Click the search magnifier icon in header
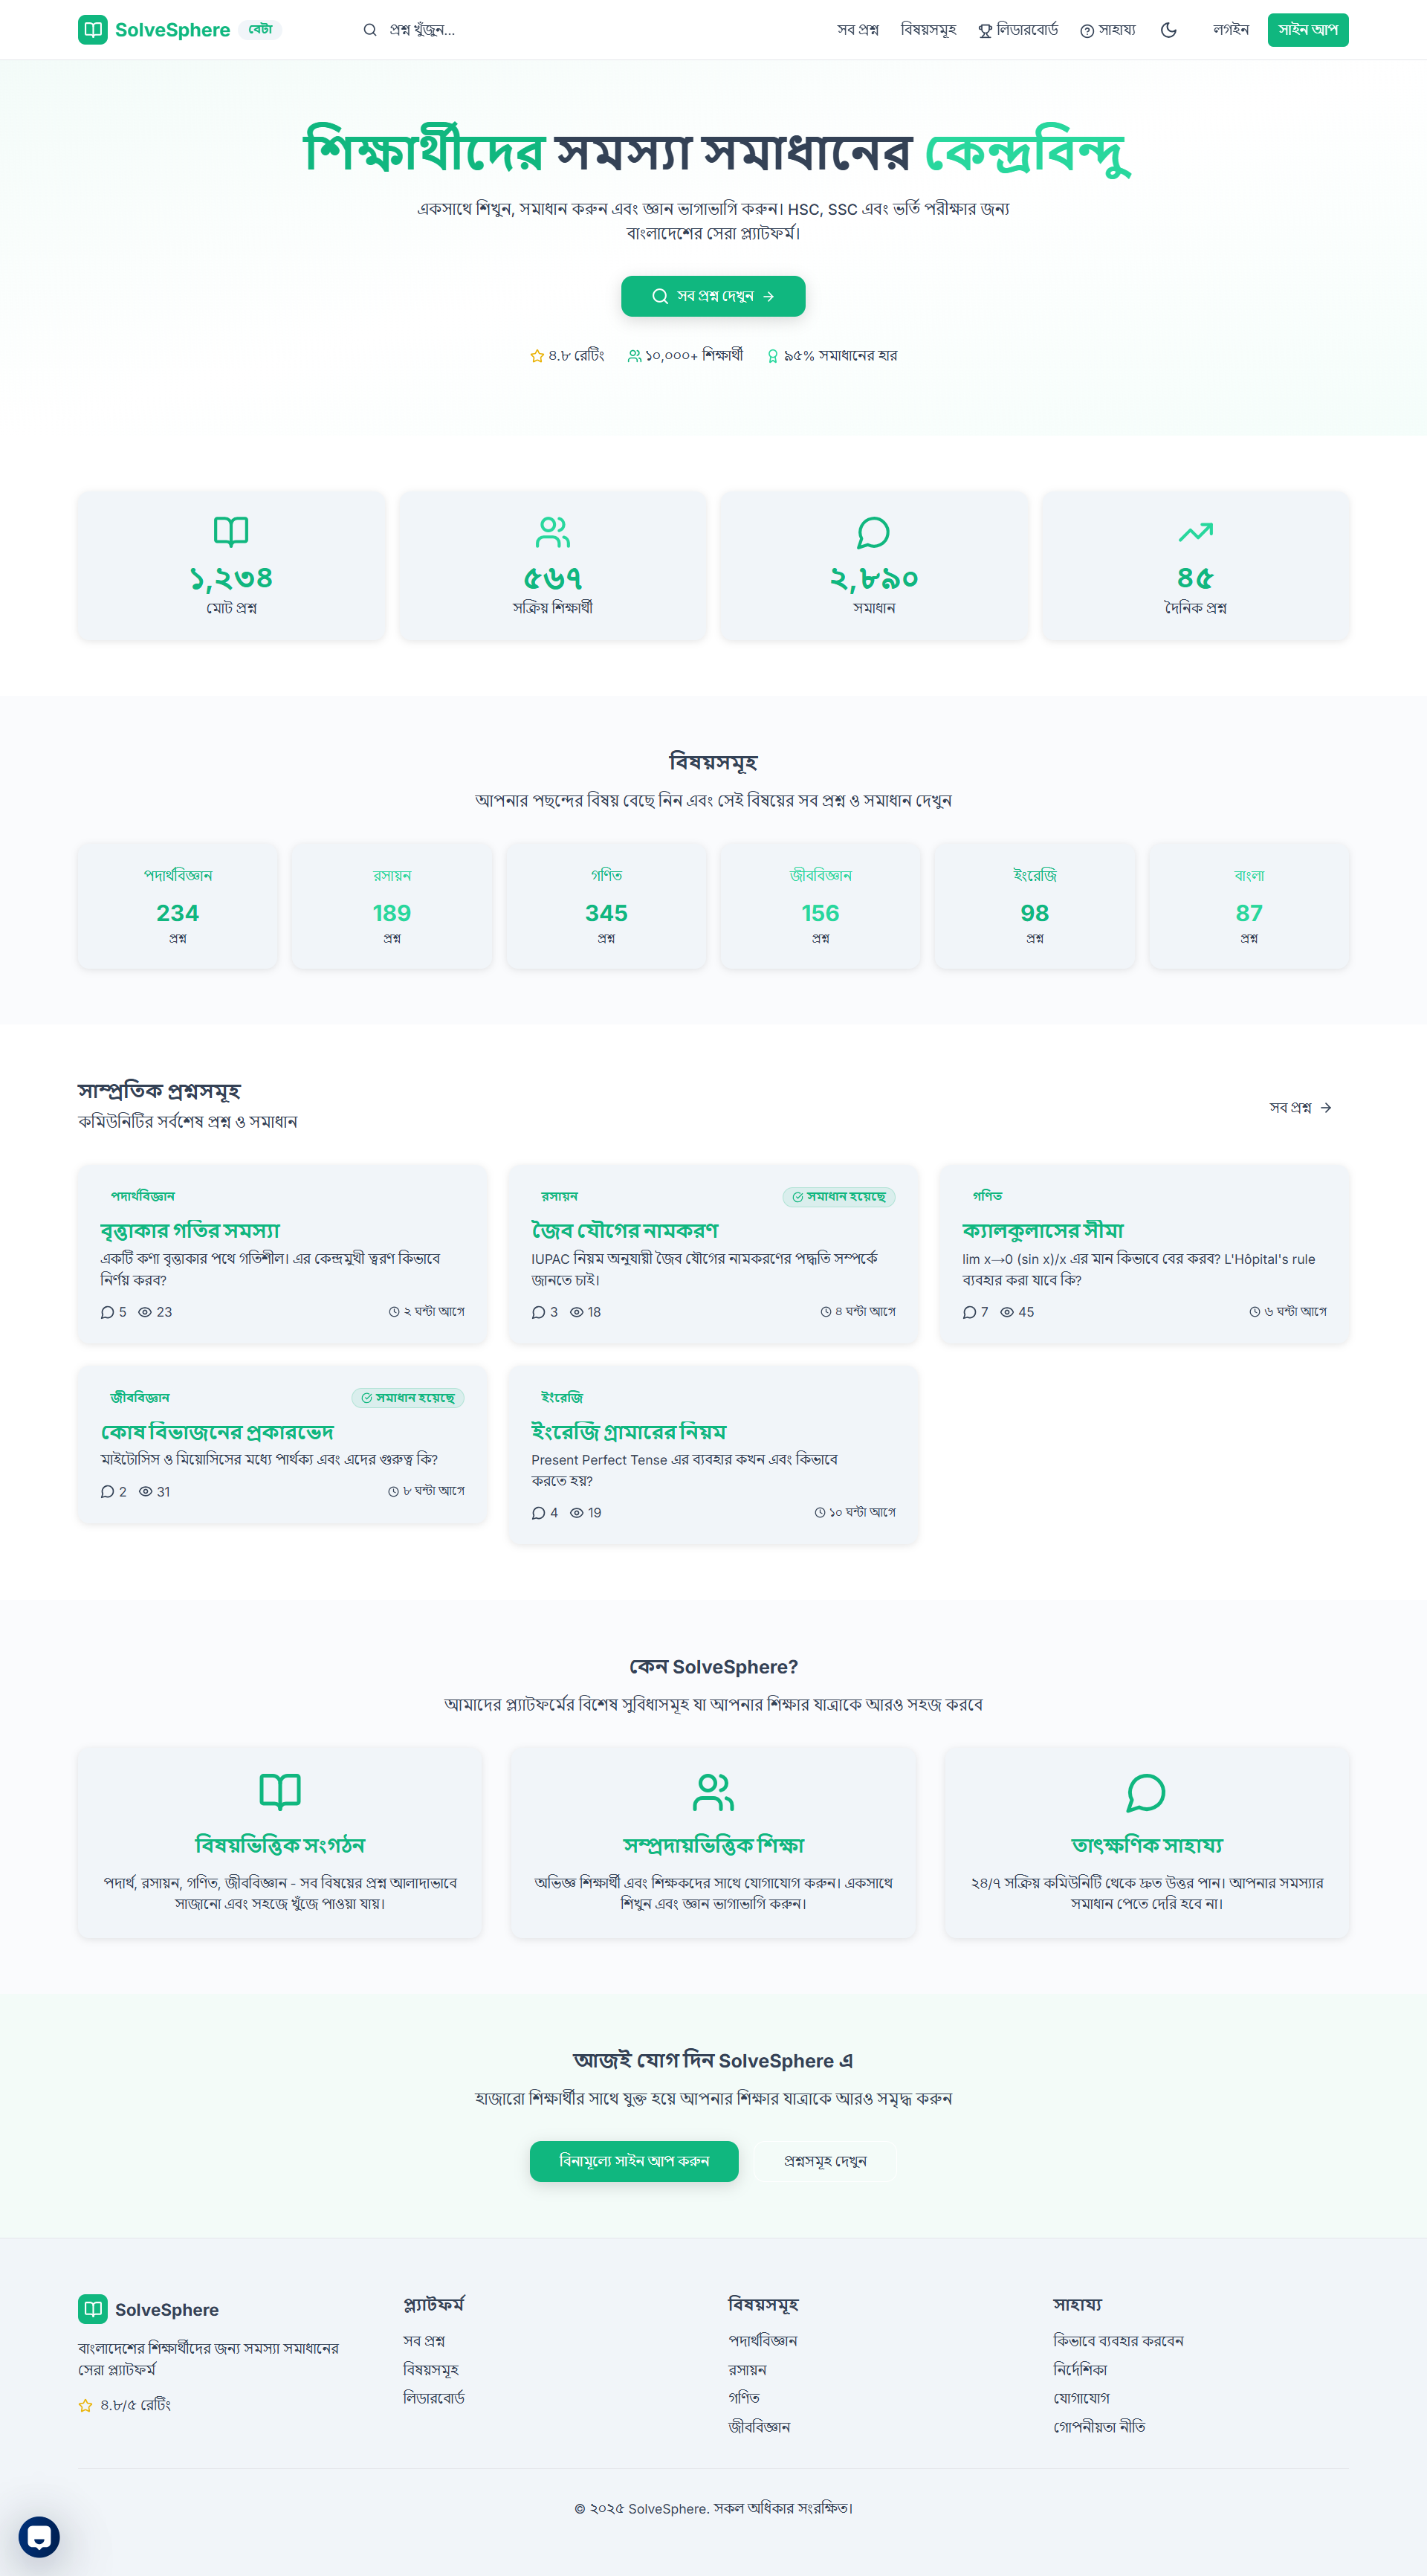 point(370,30)
